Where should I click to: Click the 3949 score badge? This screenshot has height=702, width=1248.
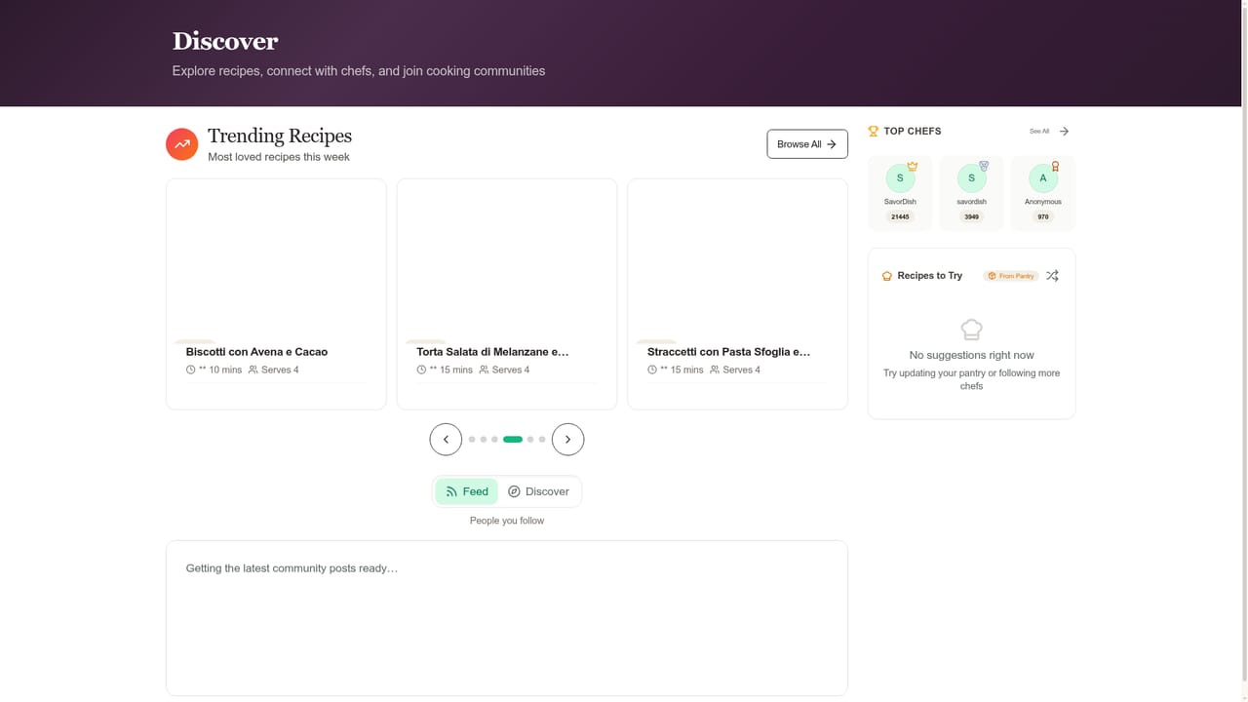pos(971,216)
